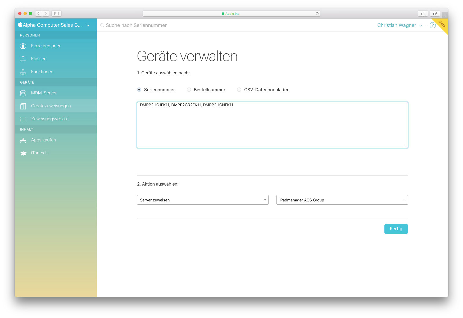
Task: Open Zuweisungsverlauf in the sidebar
Action: (x=56, y=119)
